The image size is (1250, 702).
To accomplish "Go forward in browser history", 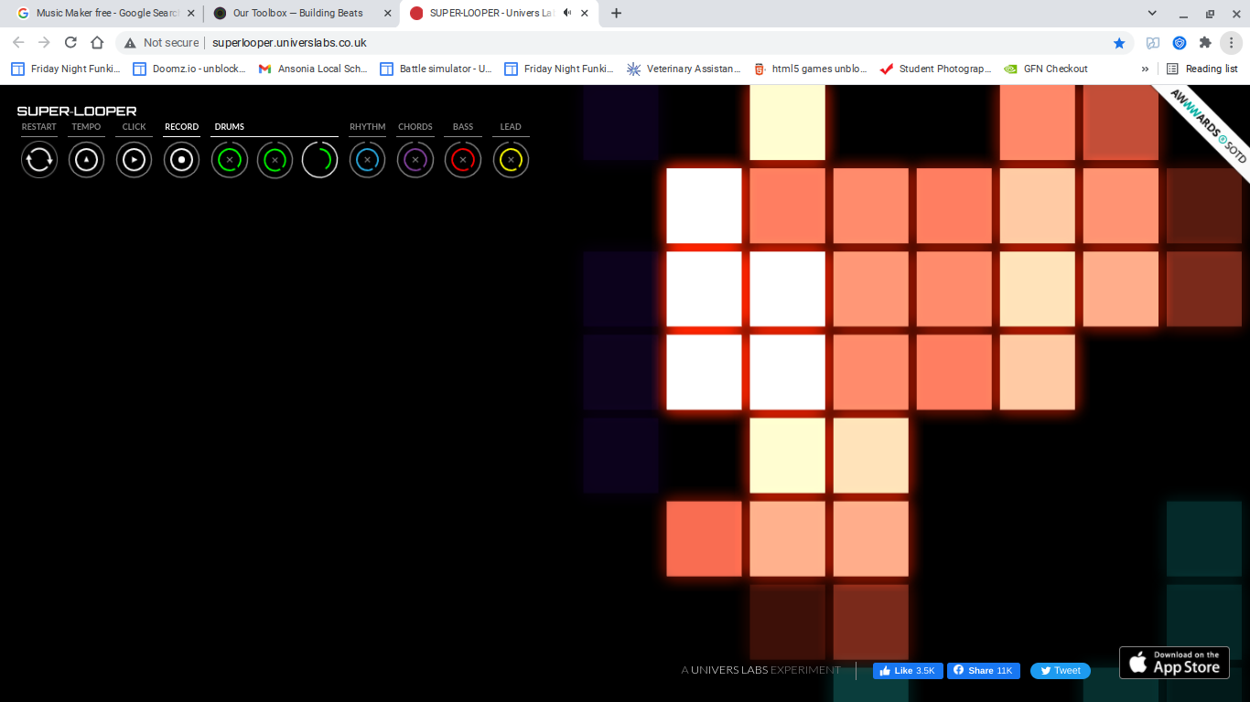I will (x=44, y=43).
